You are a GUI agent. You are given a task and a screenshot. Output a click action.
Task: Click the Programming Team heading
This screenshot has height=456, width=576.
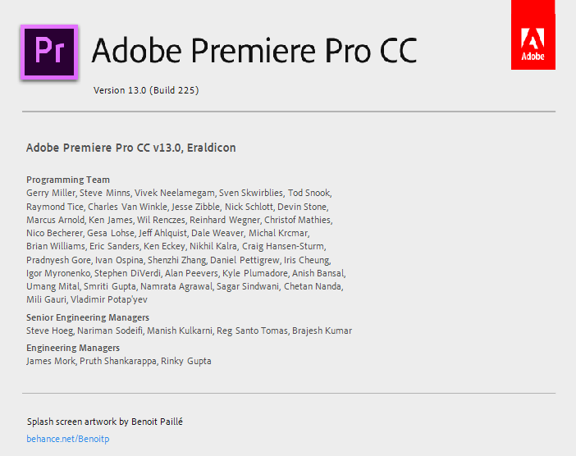(x=68, y=180)
